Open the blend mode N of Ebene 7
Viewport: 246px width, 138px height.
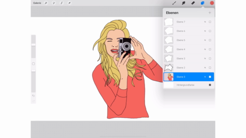(x=205, y=22)
